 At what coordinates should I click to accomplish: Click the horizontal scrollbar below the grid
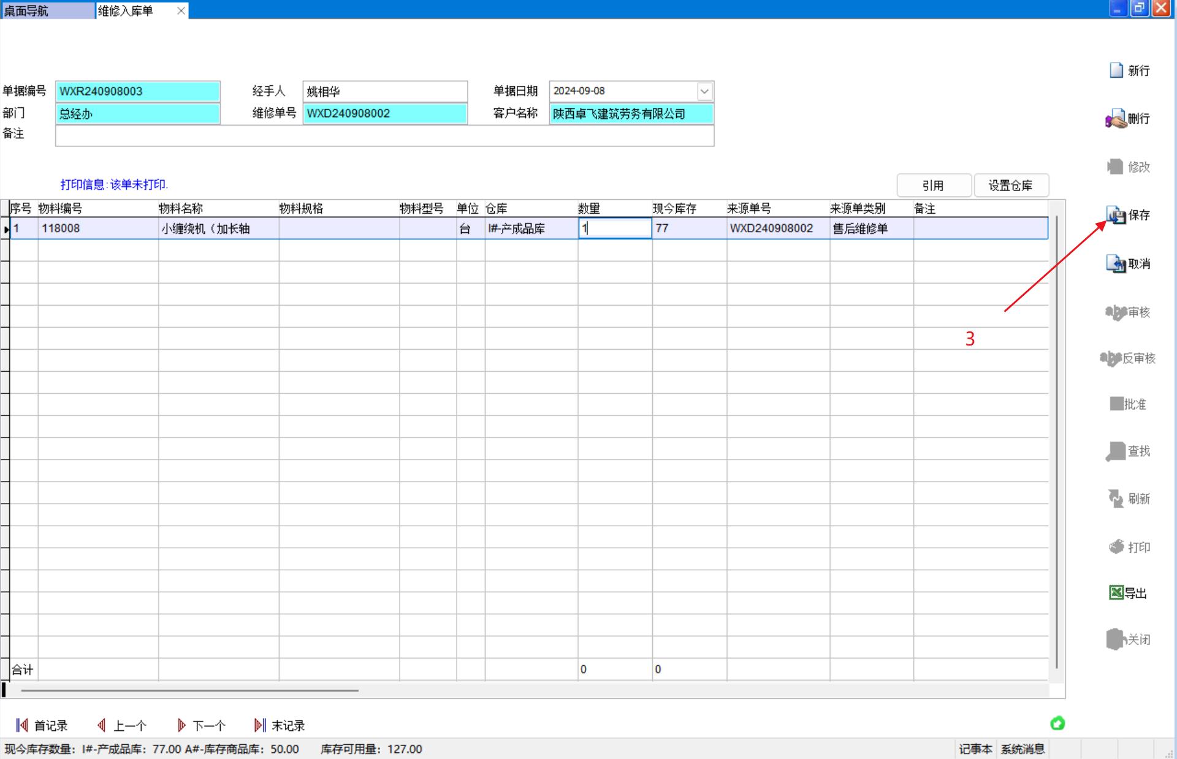(190, 690)
